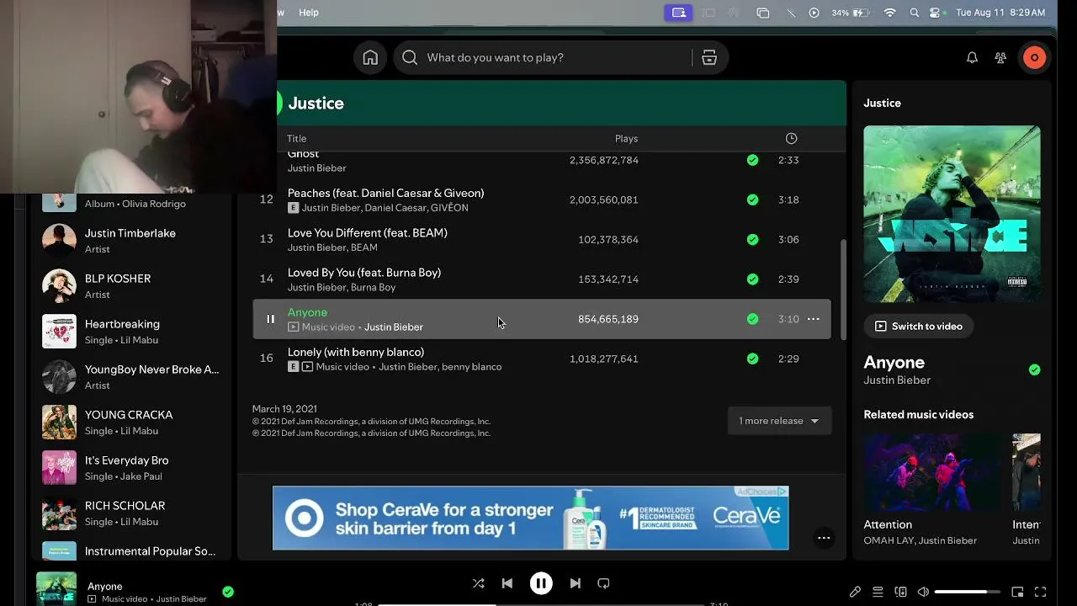Click the duration clock column header
This screenshot has width=1077, height=606.
tap(791, 138)
